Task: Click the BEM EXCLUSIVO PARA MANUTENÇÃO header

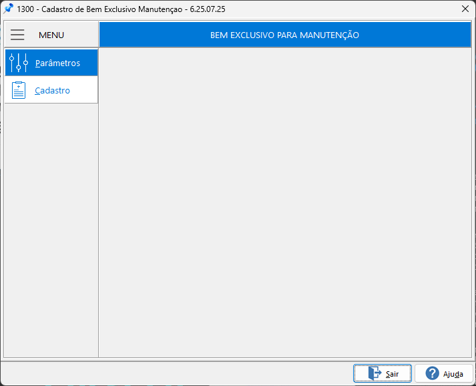Action: (x=284, y=35)
